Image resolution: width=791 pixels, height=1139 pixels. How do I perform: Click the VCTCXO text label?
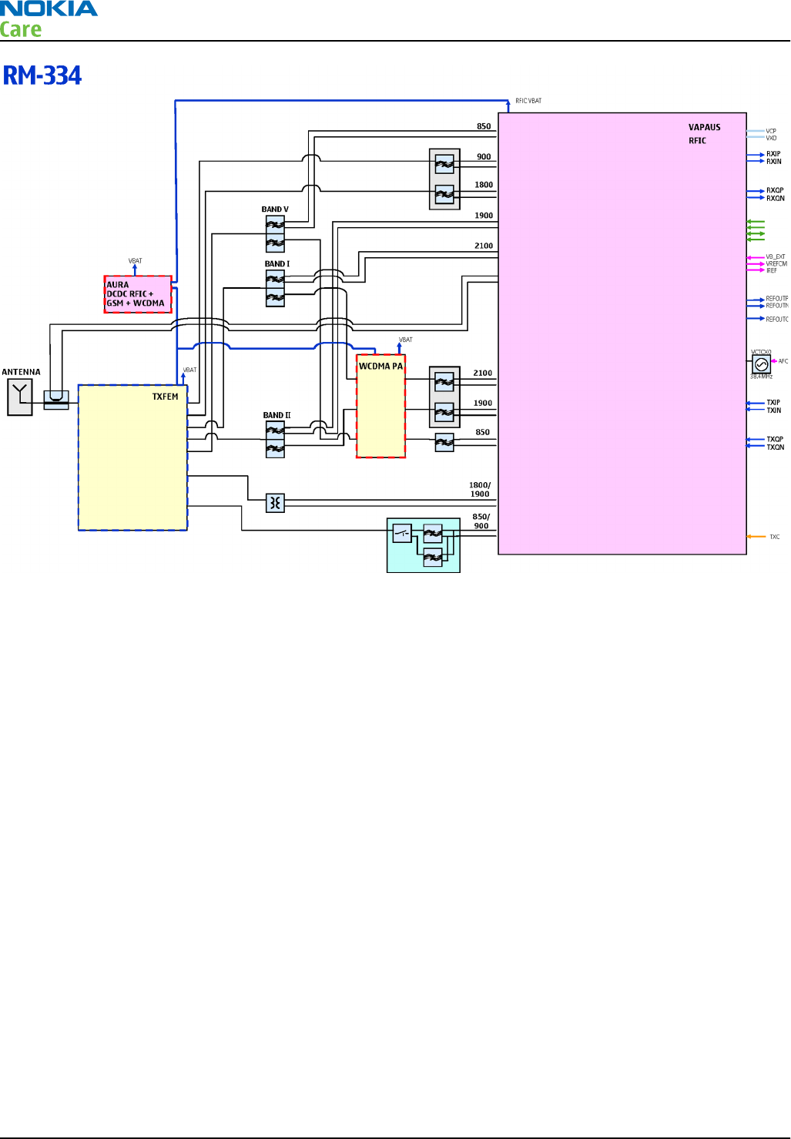tap(761, 352)
